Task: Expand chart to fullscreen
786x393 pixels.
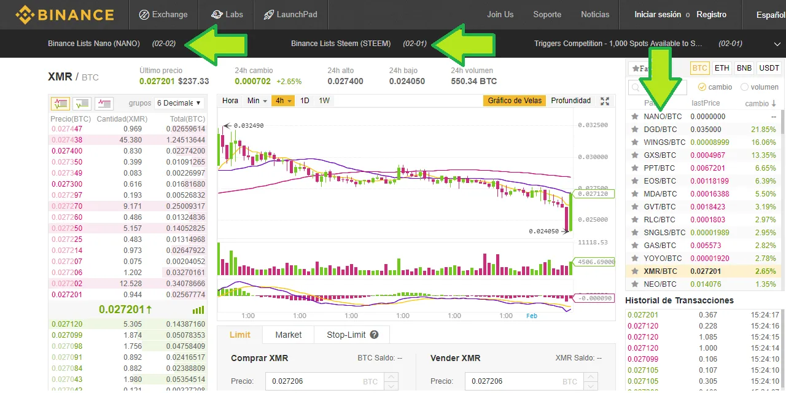Action: click(x=605, y=101)
